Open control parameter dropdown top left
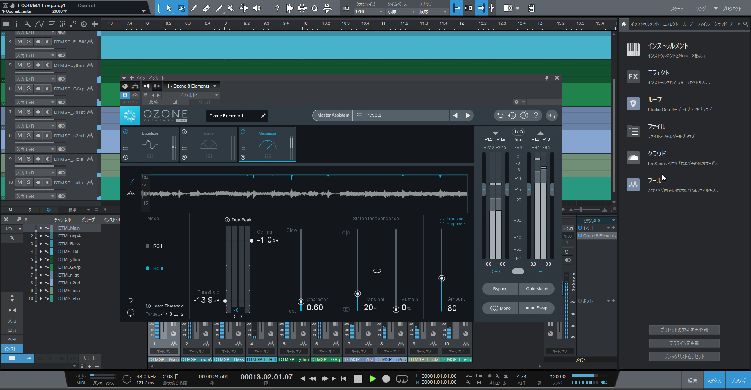751x390 pixels. [143, 11]
